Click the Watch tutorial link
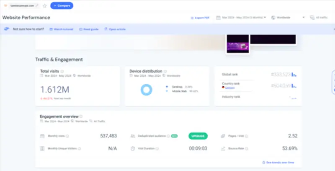Image resolution: width=335 pixels, height=171 pixels. click(61, 29)
